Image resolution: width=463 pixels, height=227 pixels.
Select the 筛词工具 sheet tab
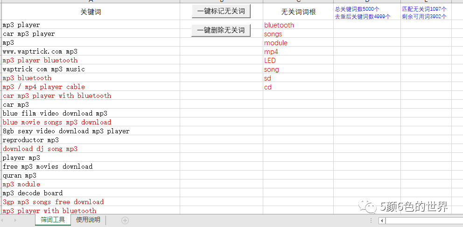click(53, 220)
